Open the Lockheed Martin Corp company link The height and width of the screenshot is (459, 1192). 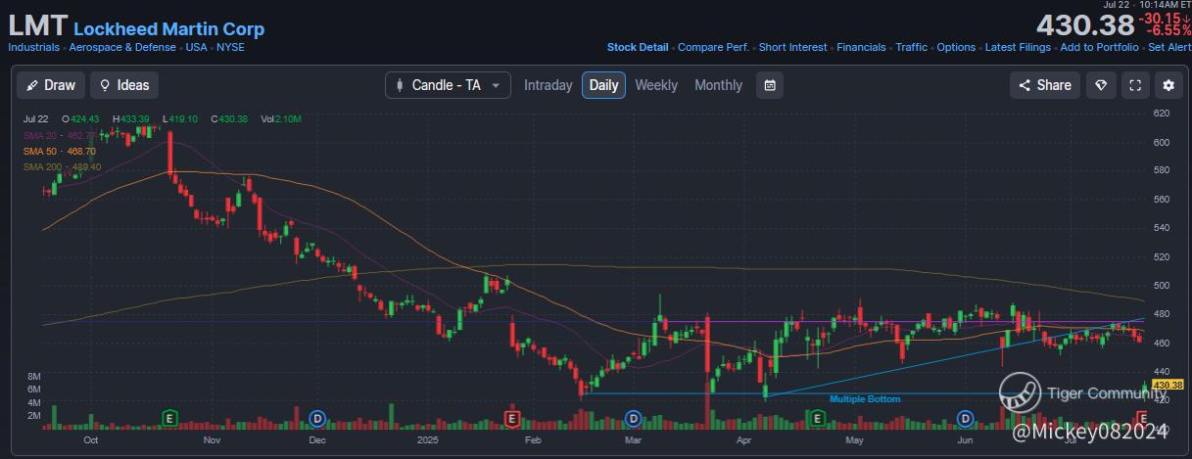pos(168,29)
